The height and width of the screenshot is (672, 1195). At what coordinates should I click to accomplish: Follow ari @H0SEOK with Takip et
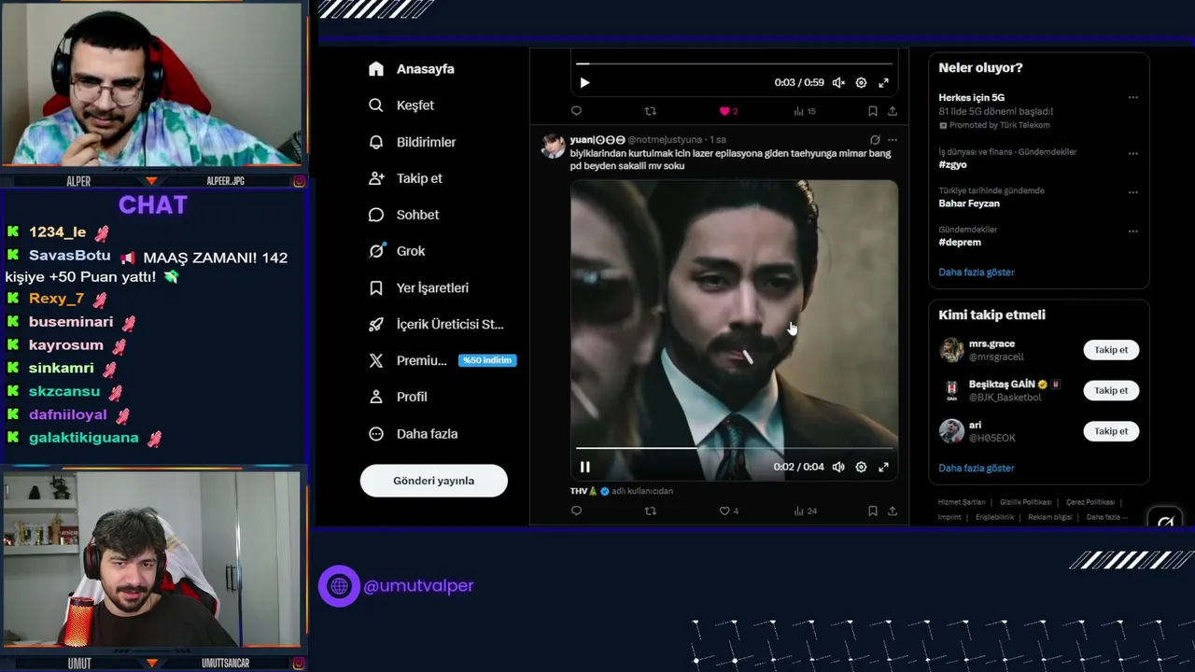click(1111, 431)
